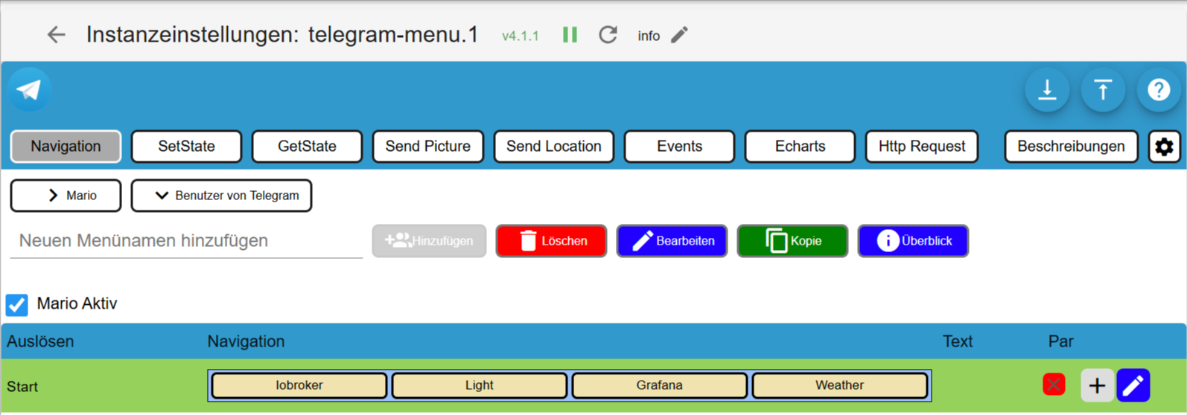
Task: Open settings with the gear icon
Action: (1164, 147)
